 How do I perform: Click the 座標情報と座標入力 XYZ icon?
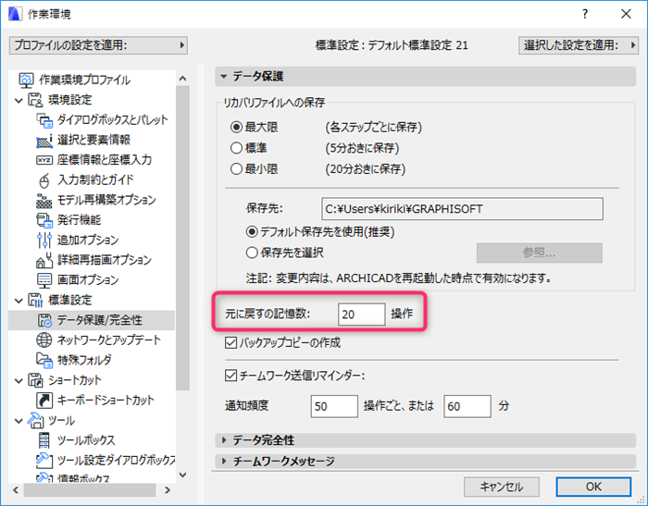pos(44,160)
